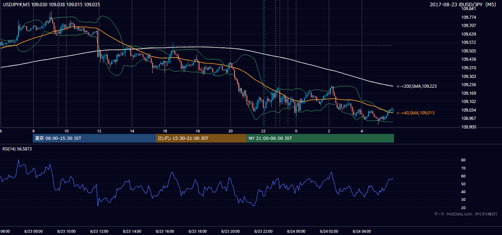Click the hour 16 tick on price chart axis
Screen dimensions: 502x235
tap(165, 131)
